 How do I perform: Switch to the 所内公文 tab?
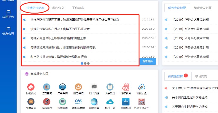(58, 8)
